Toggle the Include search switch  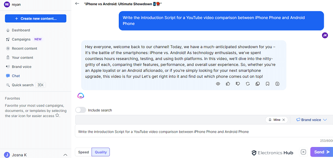coord(80,110)
